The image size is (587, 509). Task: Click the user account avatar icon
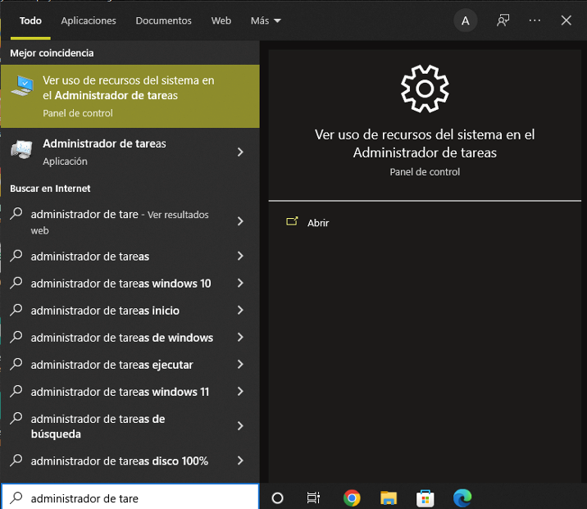pyautogui.click(x=466, y=20)
